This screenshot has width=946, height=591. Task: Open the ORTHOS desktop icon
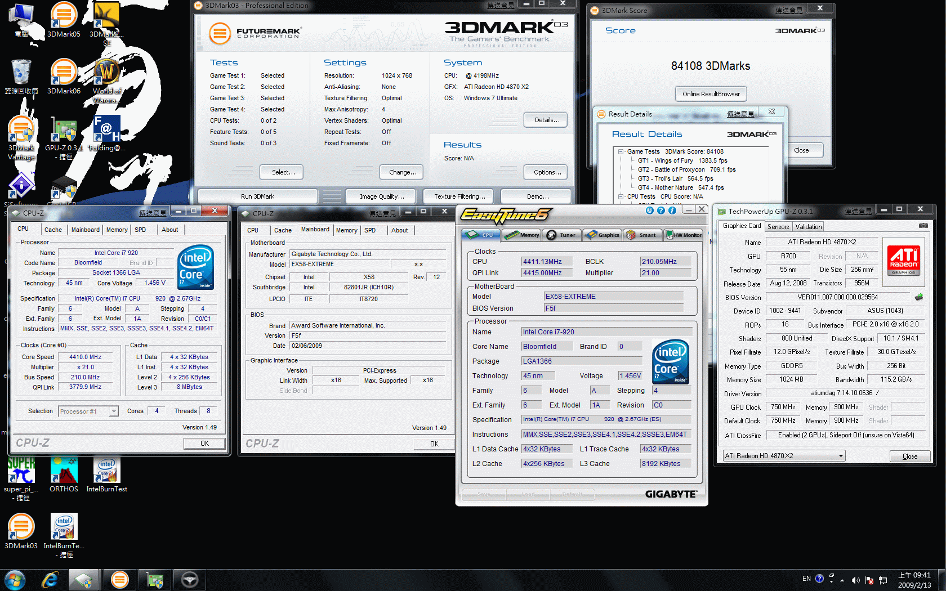point(64,475)
